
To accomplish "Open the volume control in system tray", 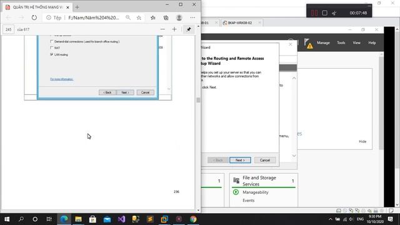I will (351, 219).
